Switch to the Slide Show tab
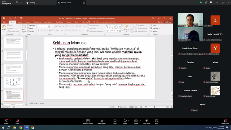The height and width of the screenshot is (130, 231). pyautogui.click(x=59, y=22)
